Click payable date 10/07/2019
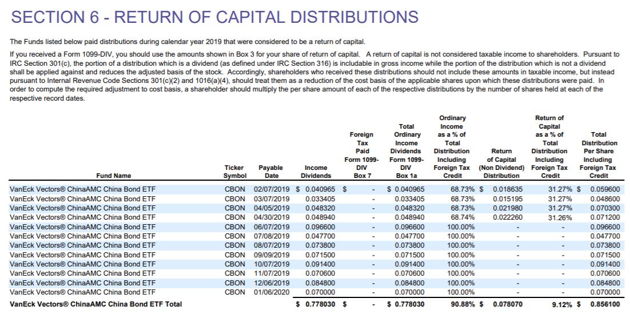630x314 pixels. (271, 264)
